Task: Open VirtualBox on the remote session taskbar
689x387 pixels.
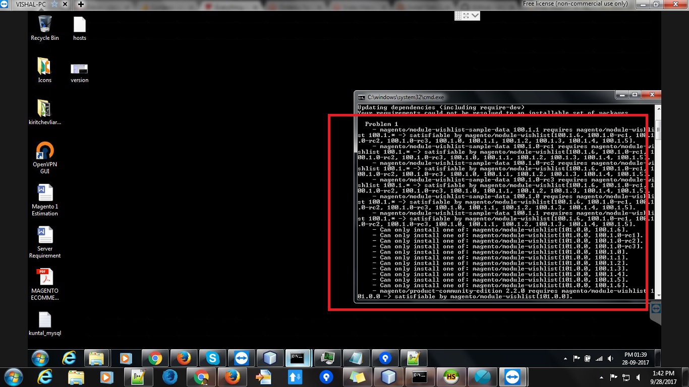Action: click(270, 358)
